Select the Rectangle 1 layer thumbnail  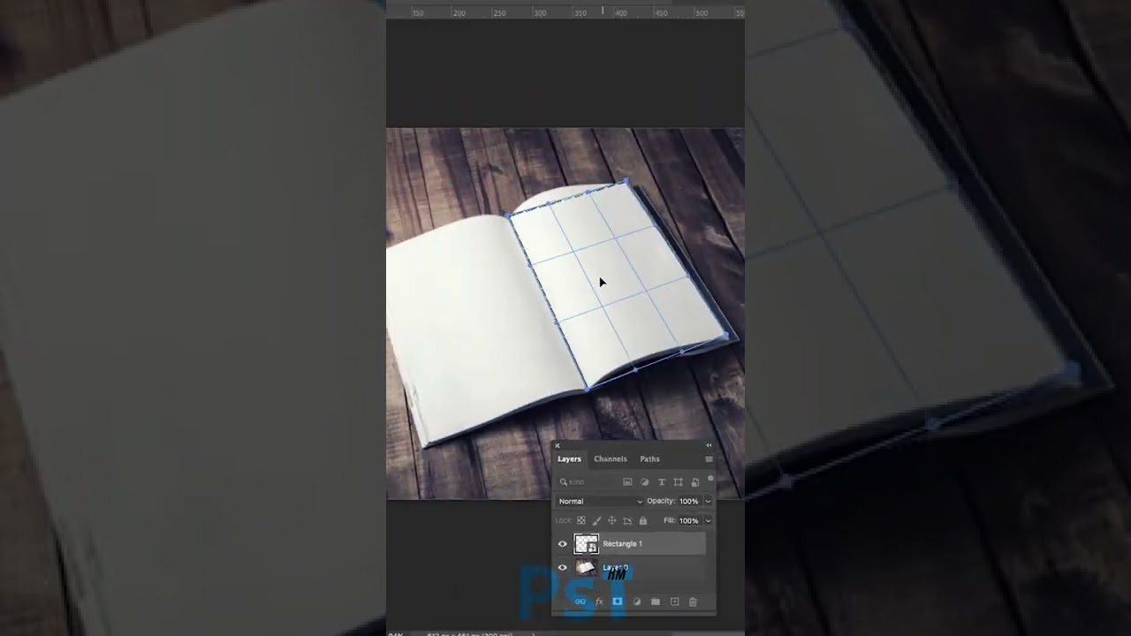tap(587, 544)
